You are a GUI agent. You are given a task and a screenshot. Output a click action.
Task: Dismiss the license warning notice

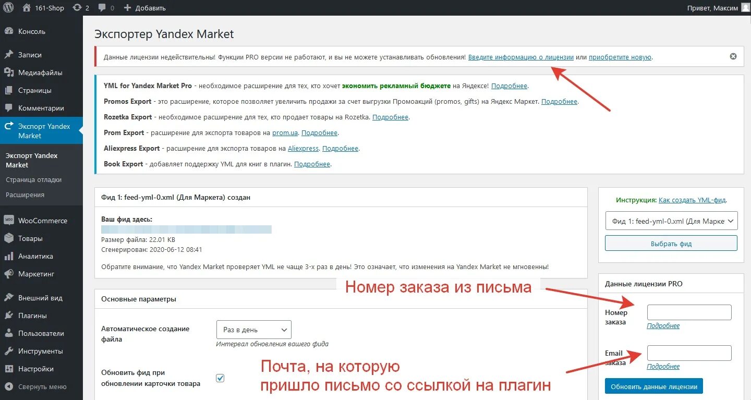733,56
